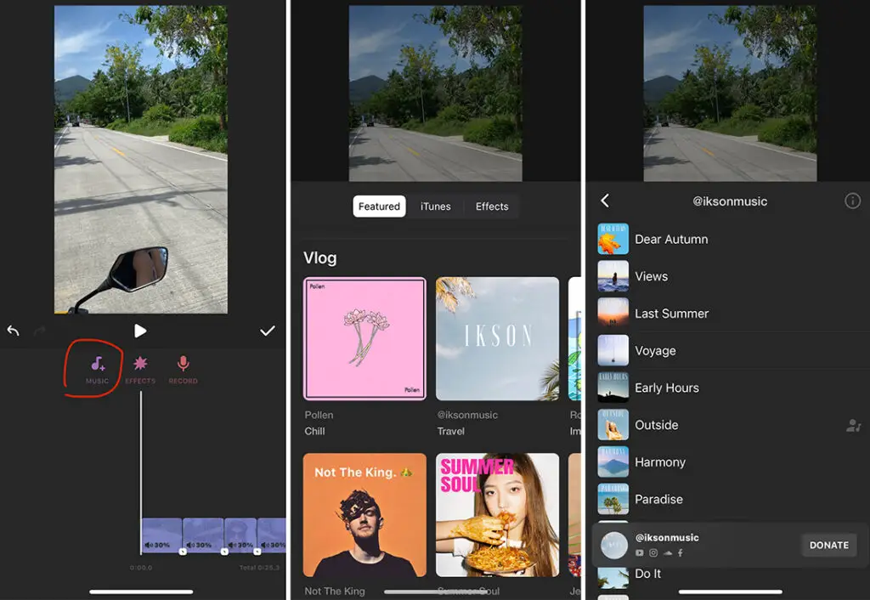
Task: Open the Not The King album
Action: [x=365, y=515]
